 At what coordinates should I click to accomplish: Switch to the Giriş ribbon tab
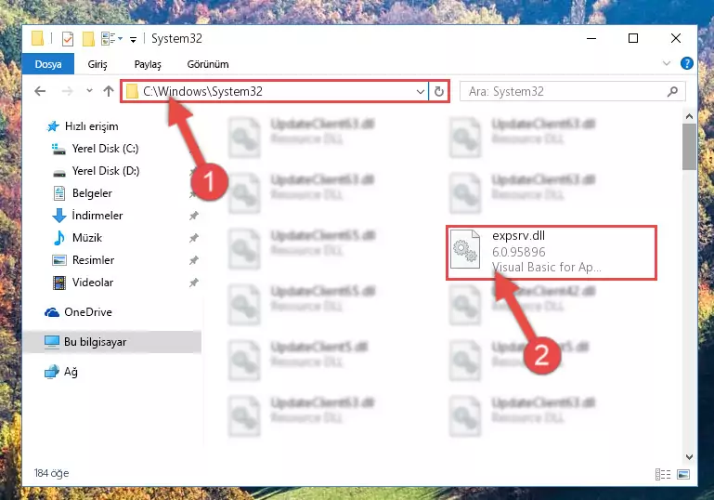click(x=97, y=64)
